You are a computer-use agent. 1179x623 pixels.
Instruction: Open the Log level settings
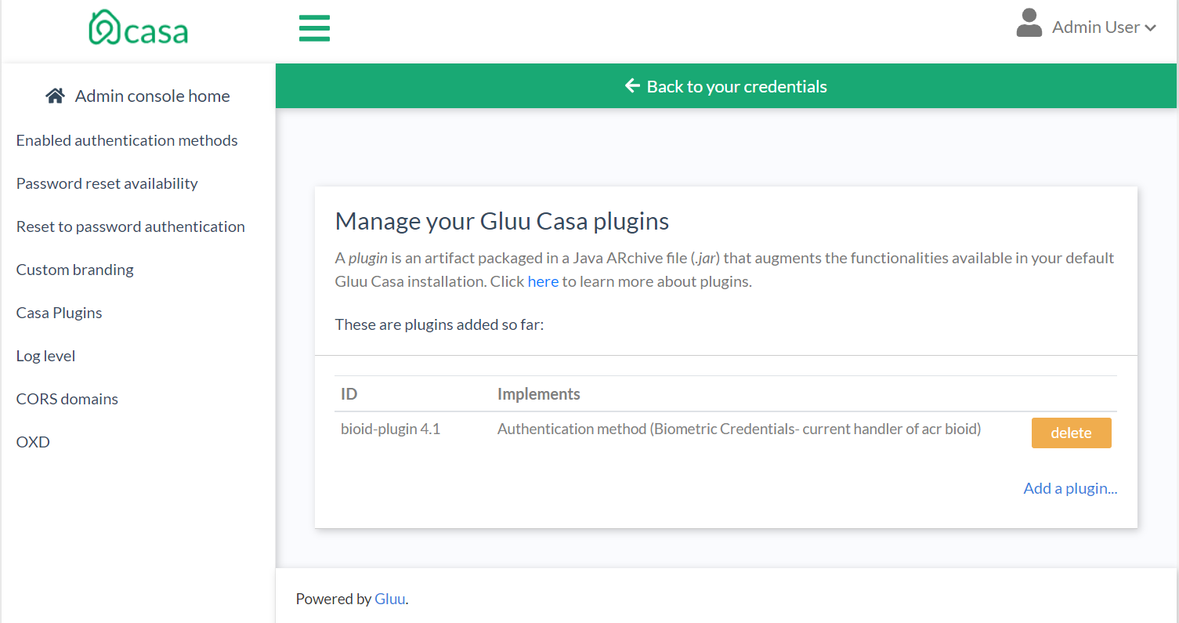tap(45, 355)
